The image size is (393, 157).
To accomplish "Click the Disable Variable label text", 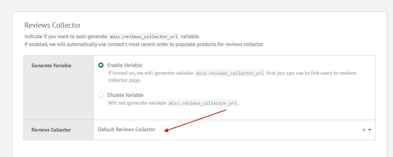I will tap(125, 95).
